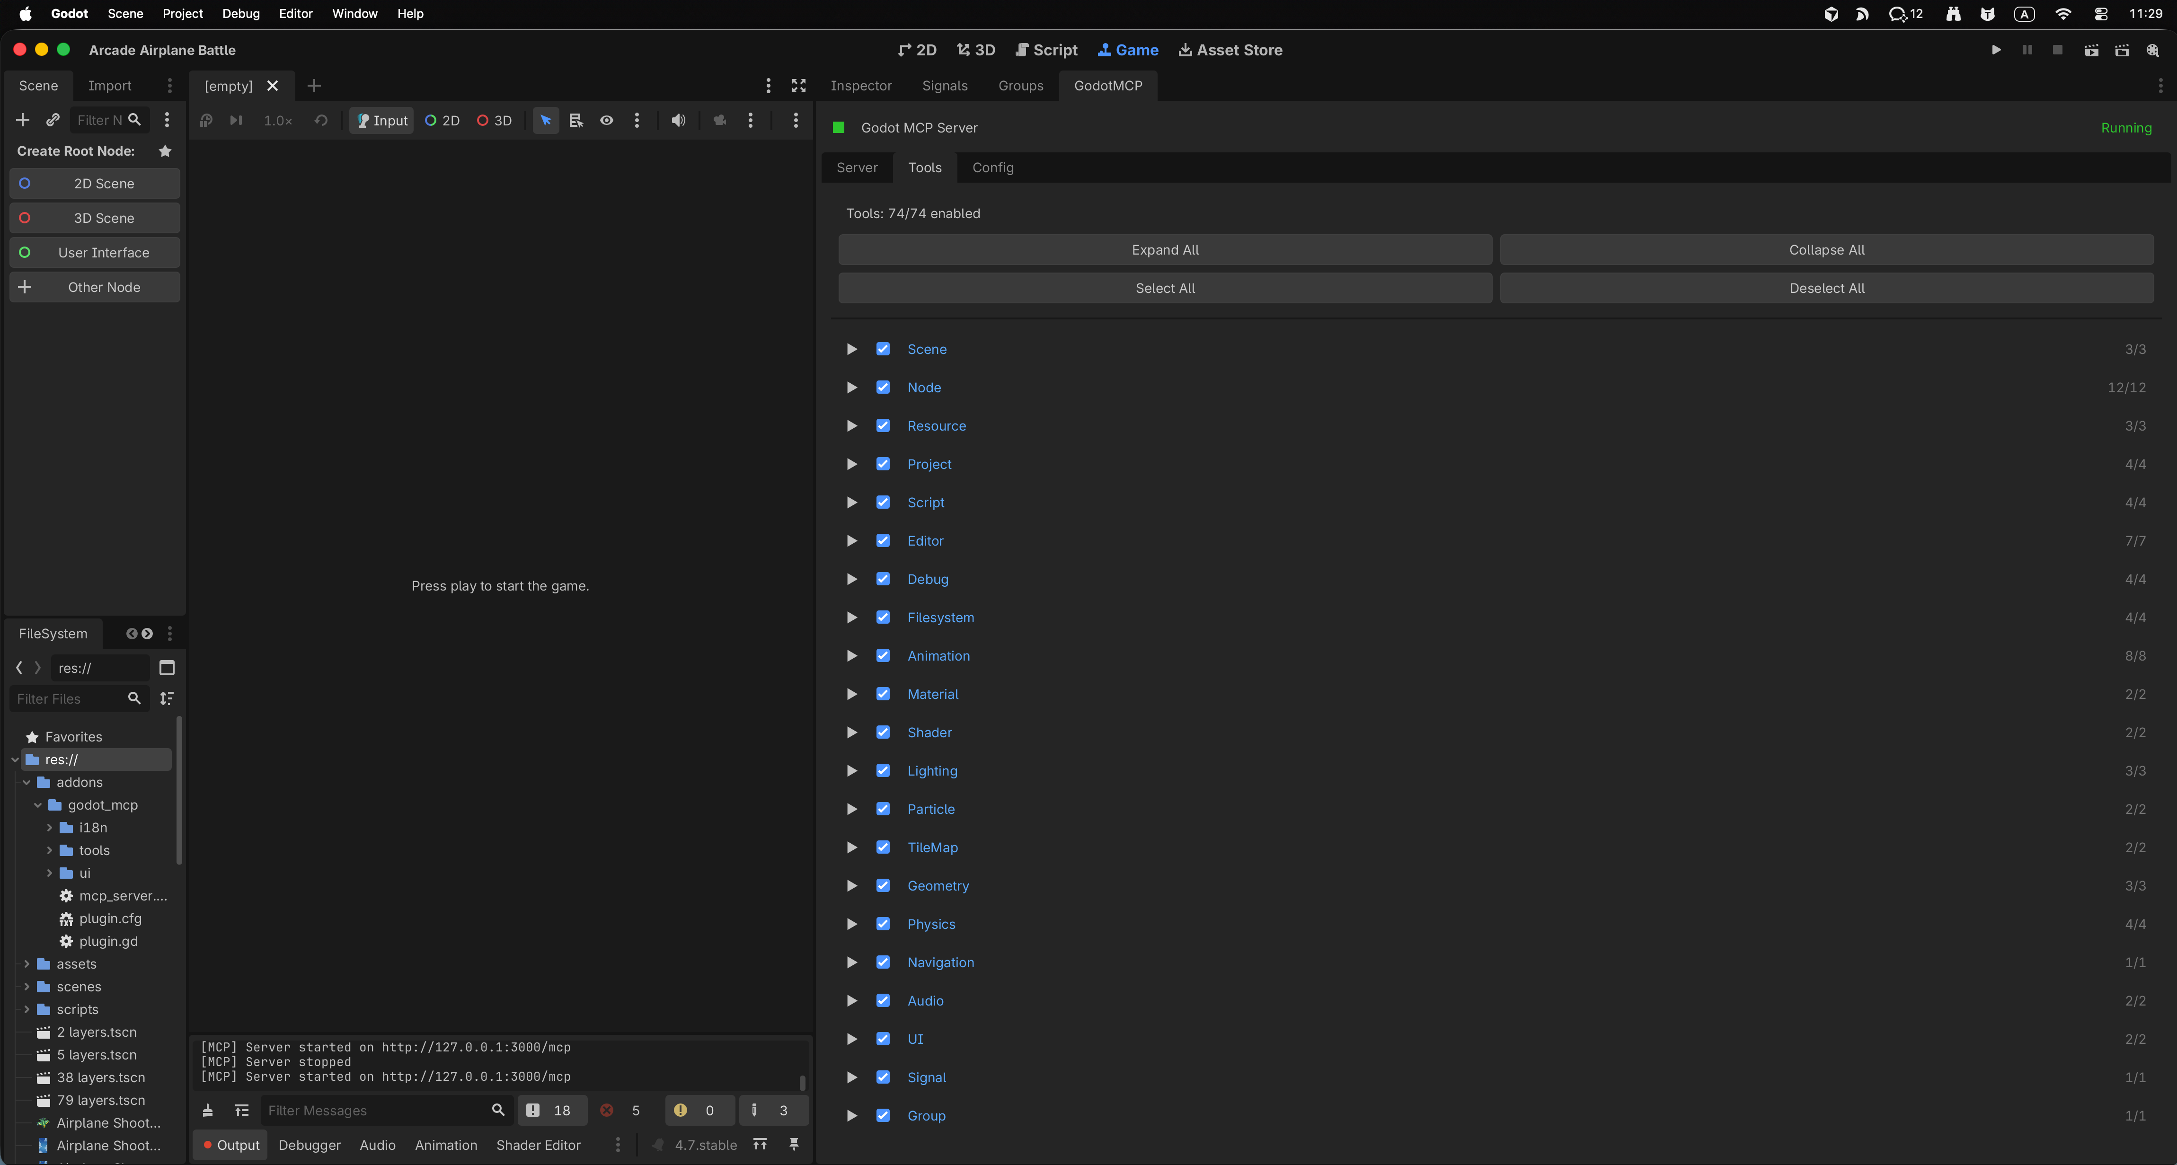Click the Filter Files search field
The width and height of the screenshot is (2177, 1165).
pyautogui.click(x=79, y=698)
